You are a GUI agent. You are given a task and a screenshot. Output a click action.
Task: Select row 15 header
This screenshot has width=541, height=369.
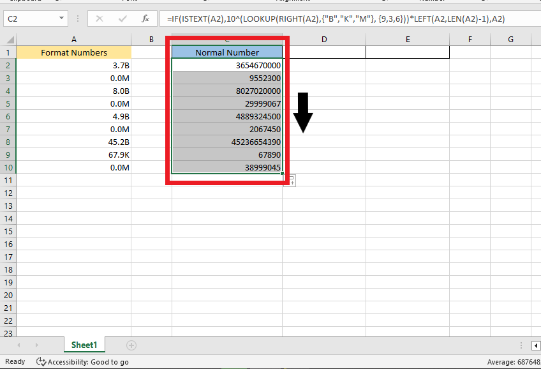click(8, 231)
